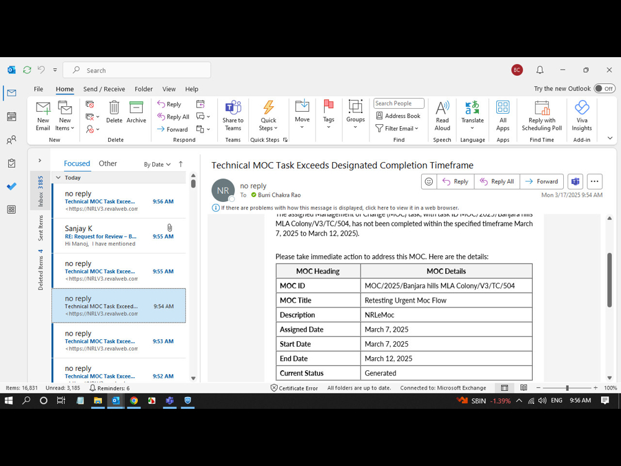Click Reply All button in message header
The height and width of the screenshot is (466, 621).
[497, 181]
